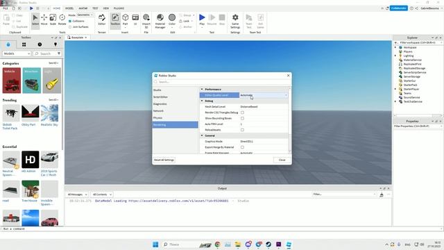Open Game Settings gear

pyautogui.click(x=235, y=21)
